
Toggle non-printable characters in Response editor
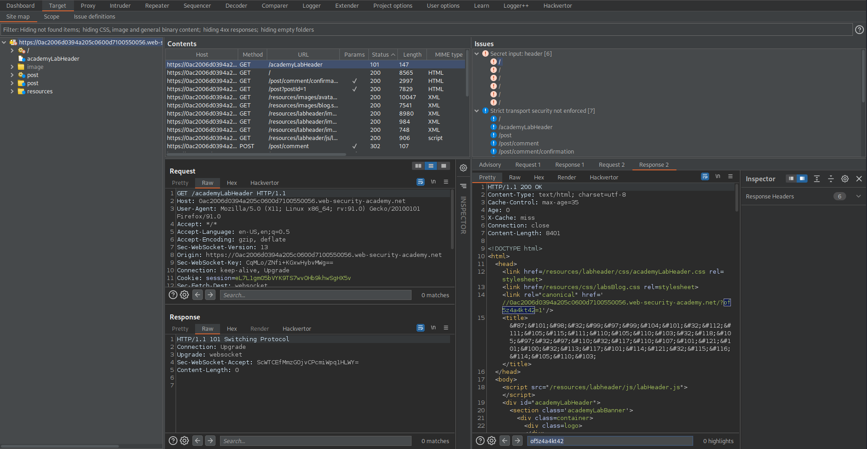tap(433, 328)
